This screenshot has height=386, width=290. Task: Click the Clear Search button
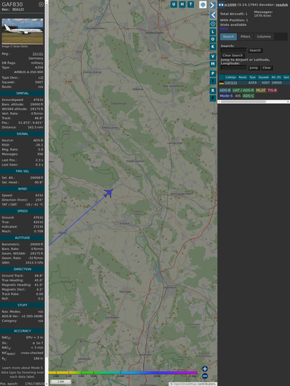pos(233,55)
